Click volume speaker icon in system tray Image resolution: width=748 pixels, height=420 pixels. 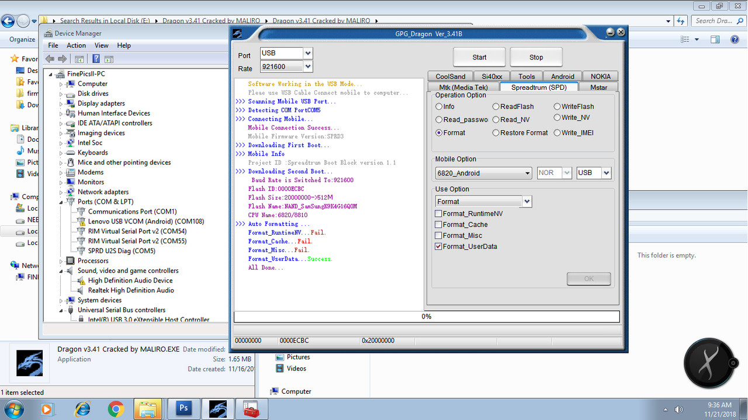[x=678, y=409]
